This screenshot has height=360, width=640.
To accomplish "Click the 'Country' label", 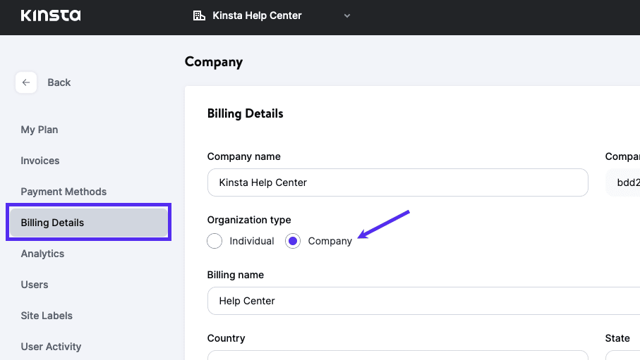I will pyautogui.click(x=226, y=338).
